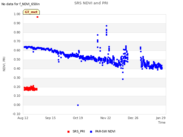Click the Sep 15 x-axis label
The image size is (183, 137).
tap(50, 118)
